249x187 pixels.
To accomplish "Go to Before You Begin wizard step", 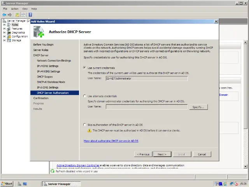I will click(x=43, y=44).
